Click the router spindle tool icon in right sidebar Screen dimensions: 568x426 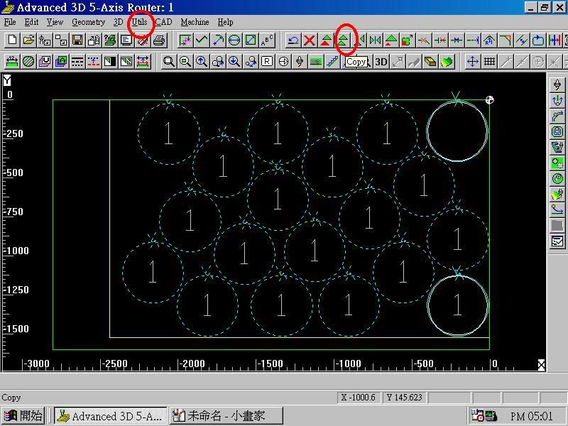point(557,84)
